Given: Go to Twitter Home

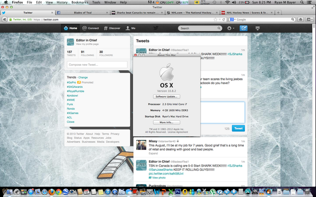Looking at the screenshot, I should (x=71, y=28).
